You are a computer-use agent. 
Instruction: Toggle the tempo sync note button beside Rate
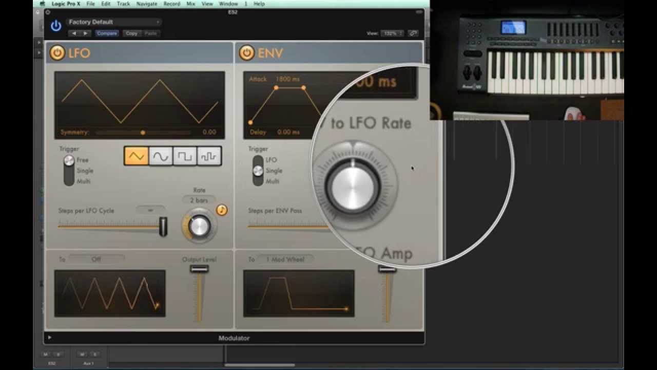222,210
